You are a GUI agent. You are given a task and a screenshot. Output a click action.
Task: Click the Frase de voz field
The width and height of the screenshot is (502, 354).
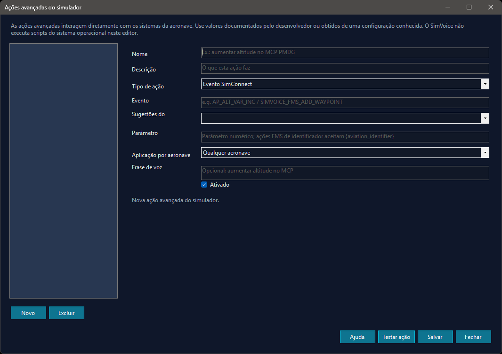tap(345, 173)
